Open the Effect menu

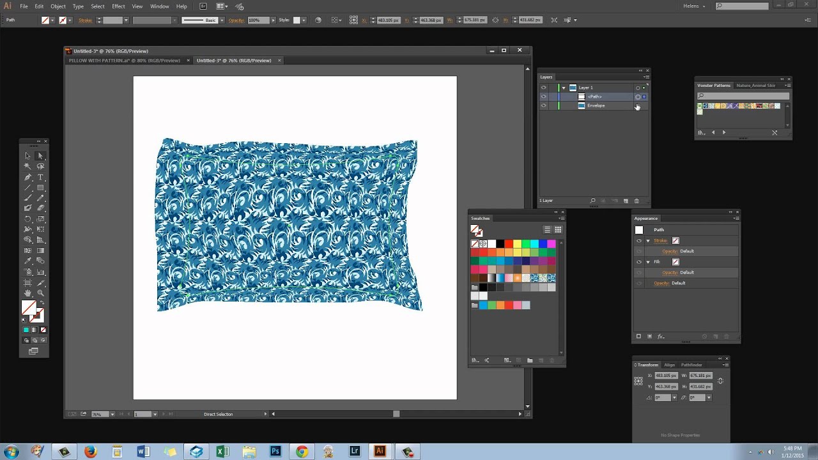[x=119, y=6]
